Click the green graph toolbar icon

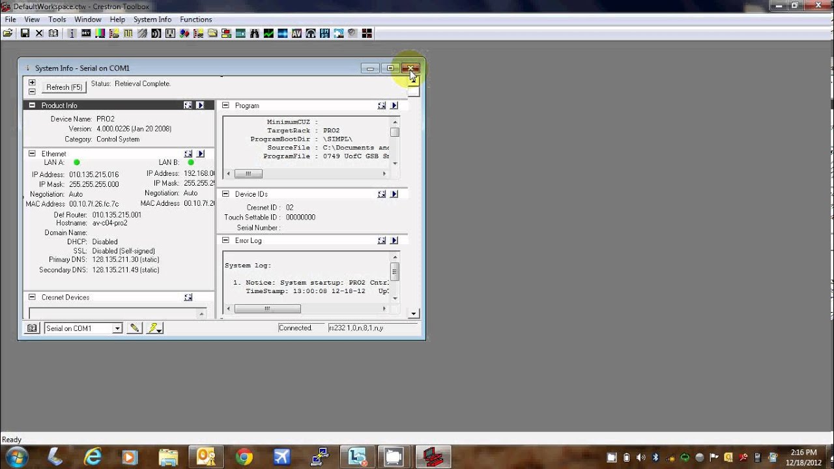coord(268,33)
